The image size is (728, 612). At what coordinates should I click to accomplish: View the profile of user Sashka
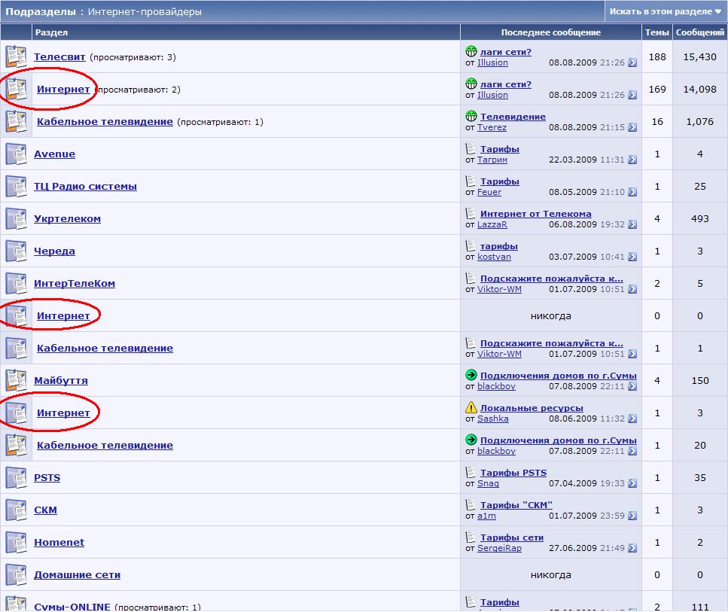click(x=492, y=419)
